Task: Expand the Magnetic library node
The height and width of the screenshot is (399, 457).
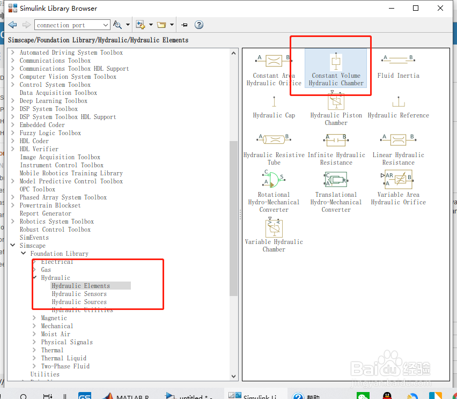Action: click(x=34, y=318)
